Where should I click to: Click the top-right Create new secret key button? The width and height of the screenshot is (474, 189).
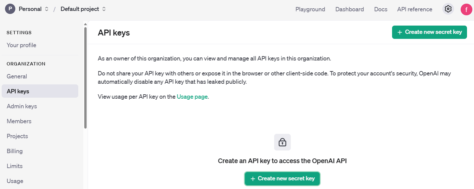[x=429, y=32]
